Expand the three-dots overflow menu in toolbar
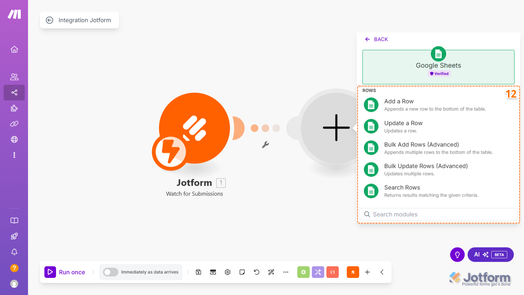 tap(286, 272)
